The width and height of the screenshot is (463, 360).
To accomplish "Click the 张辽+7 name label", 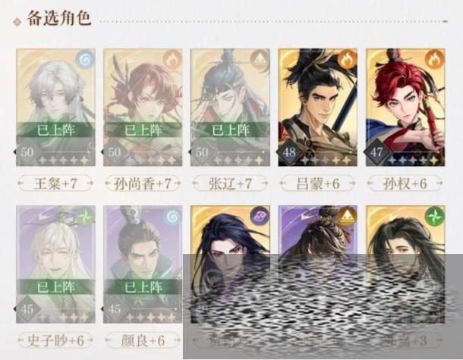I will point(230,183).
